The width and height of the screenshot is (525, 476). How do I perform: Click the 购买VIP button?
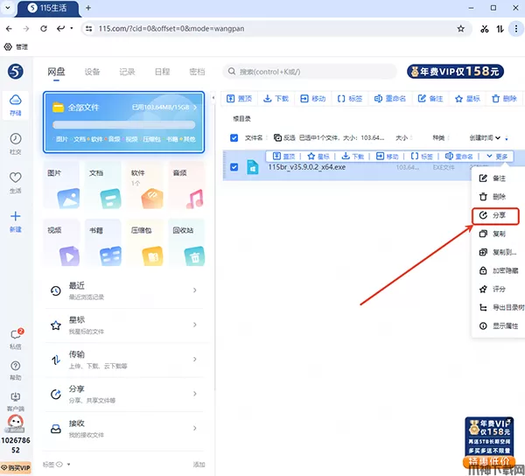16,468
